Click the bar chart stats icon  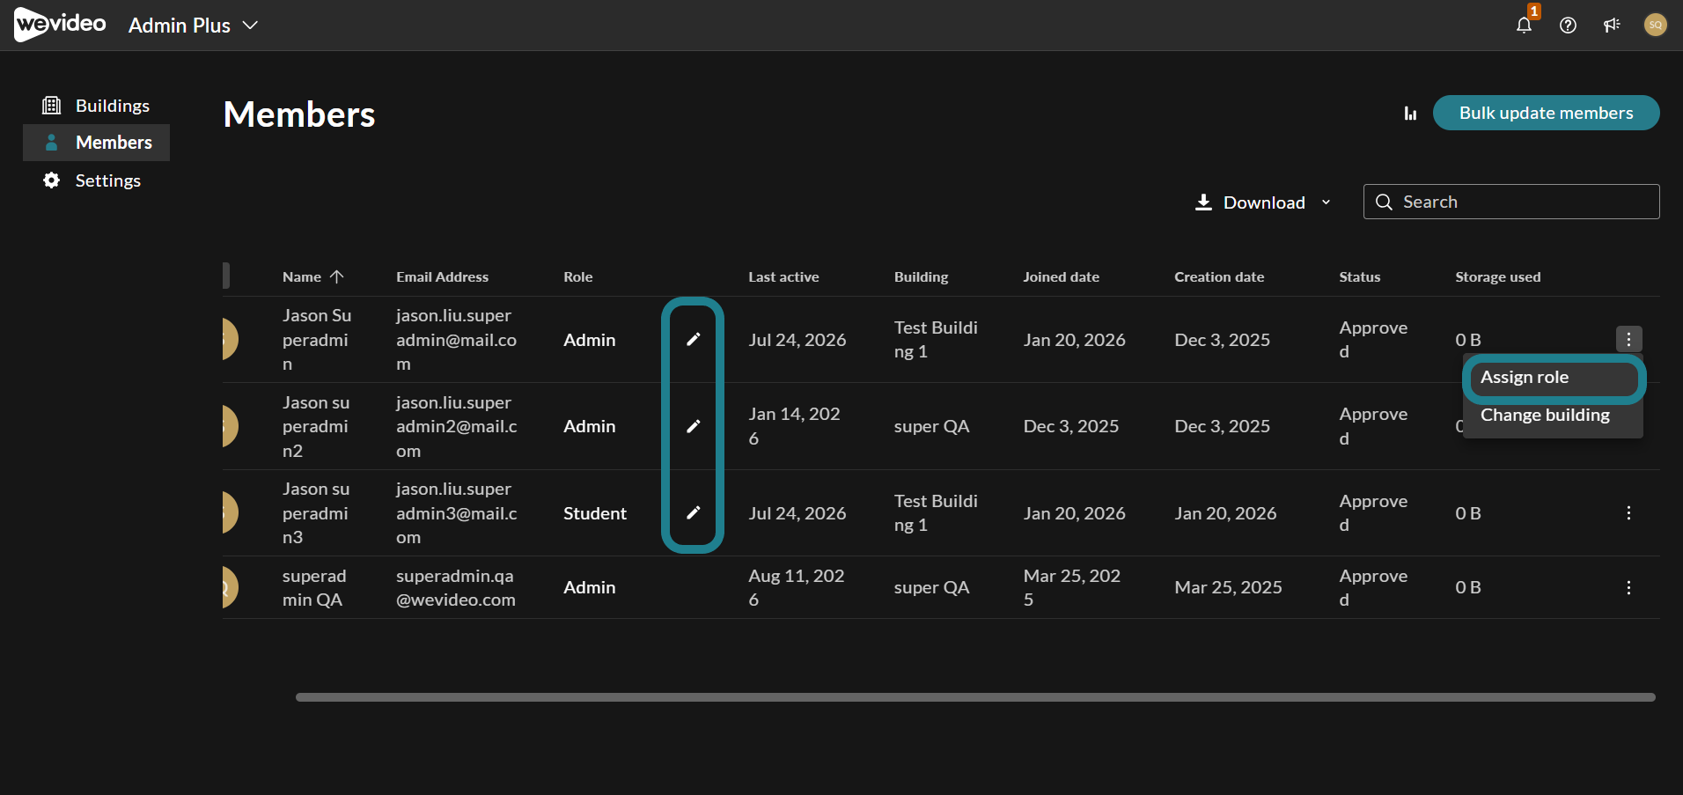point(1410,113)
